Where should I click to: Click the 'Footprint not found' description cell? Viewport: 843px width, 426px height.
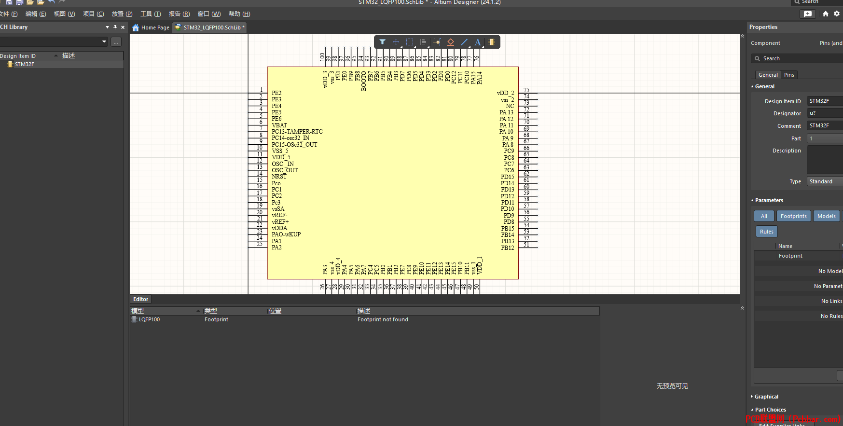(383, 319)
